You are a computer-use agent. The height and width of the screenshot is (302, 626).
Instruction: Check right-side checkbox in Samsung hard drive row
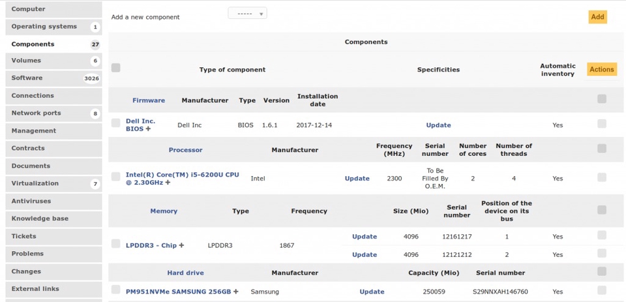(x=602, y=290)
